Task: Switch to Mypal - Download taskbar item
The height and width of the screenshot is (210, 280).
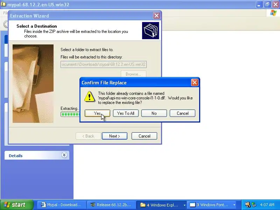Action: click(62, 205)
